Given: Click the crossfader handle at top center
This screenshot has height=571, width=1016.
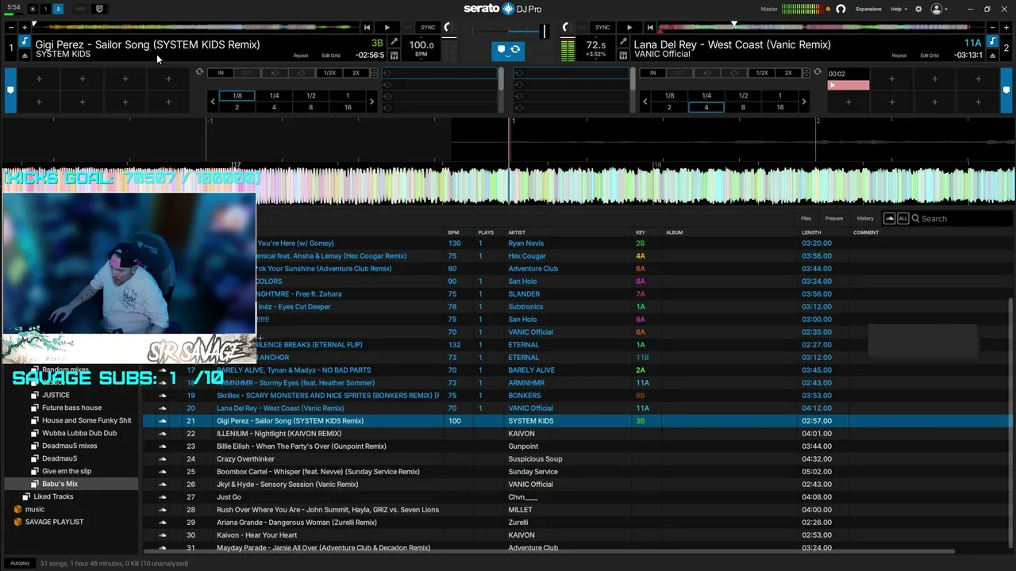Looking at the screenshot, I should pos(544,32).
